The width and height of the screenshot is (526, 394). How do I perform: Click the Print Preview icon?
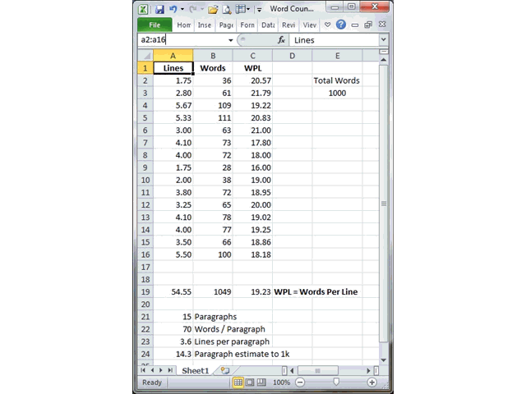227,10
